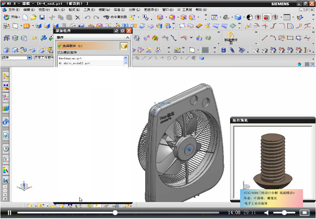The width and height of the screenshot is (316, 219).
Task: Open the 文件(F) menu
Action: 14,10
